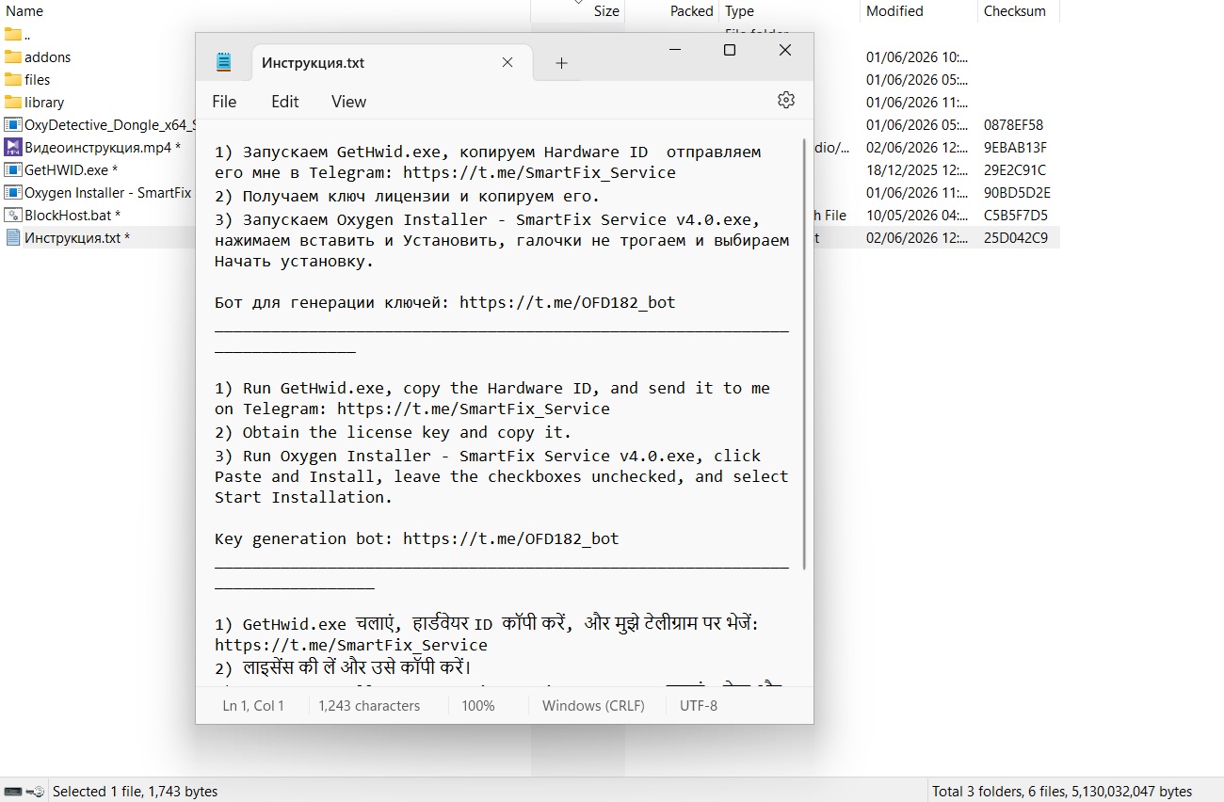Click the BlockHost.bat batch file icon

pyautogui.click(x=12, y=216)
